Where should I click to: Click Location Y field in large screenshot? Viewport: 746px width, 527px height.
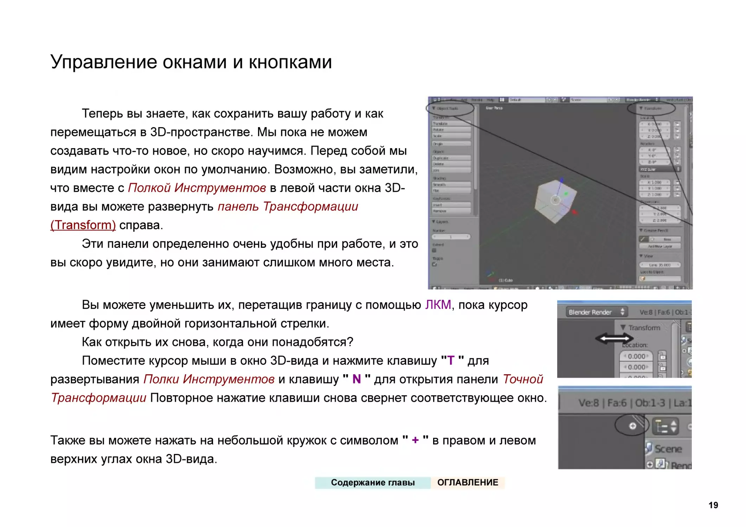655,130
